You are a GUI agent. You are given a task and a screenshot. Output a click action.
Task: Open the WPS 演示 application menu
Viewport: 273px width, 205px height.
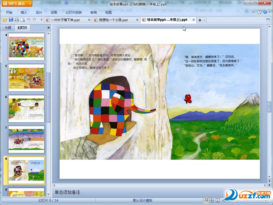15,3
